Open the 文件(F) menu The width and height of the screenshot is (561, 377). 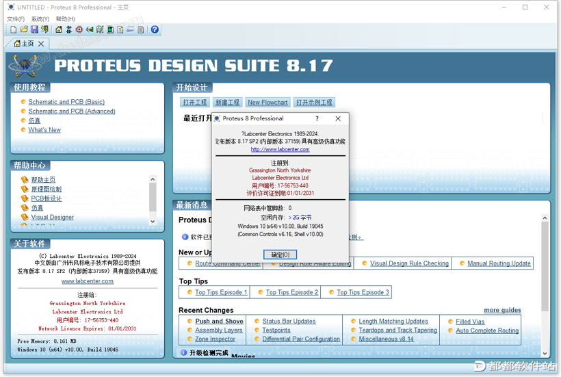pos(16,18)
